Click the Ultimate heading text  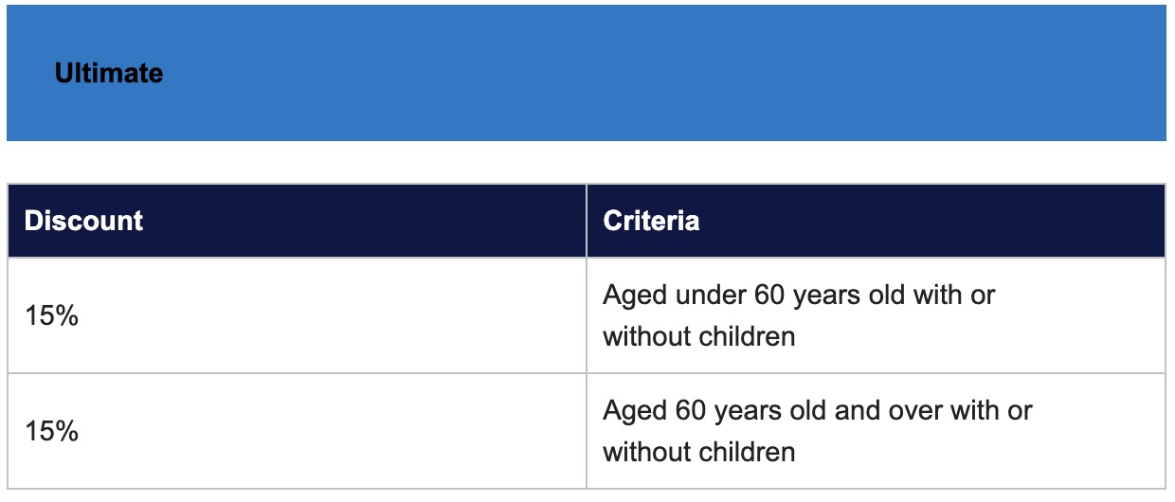[109, 73]
